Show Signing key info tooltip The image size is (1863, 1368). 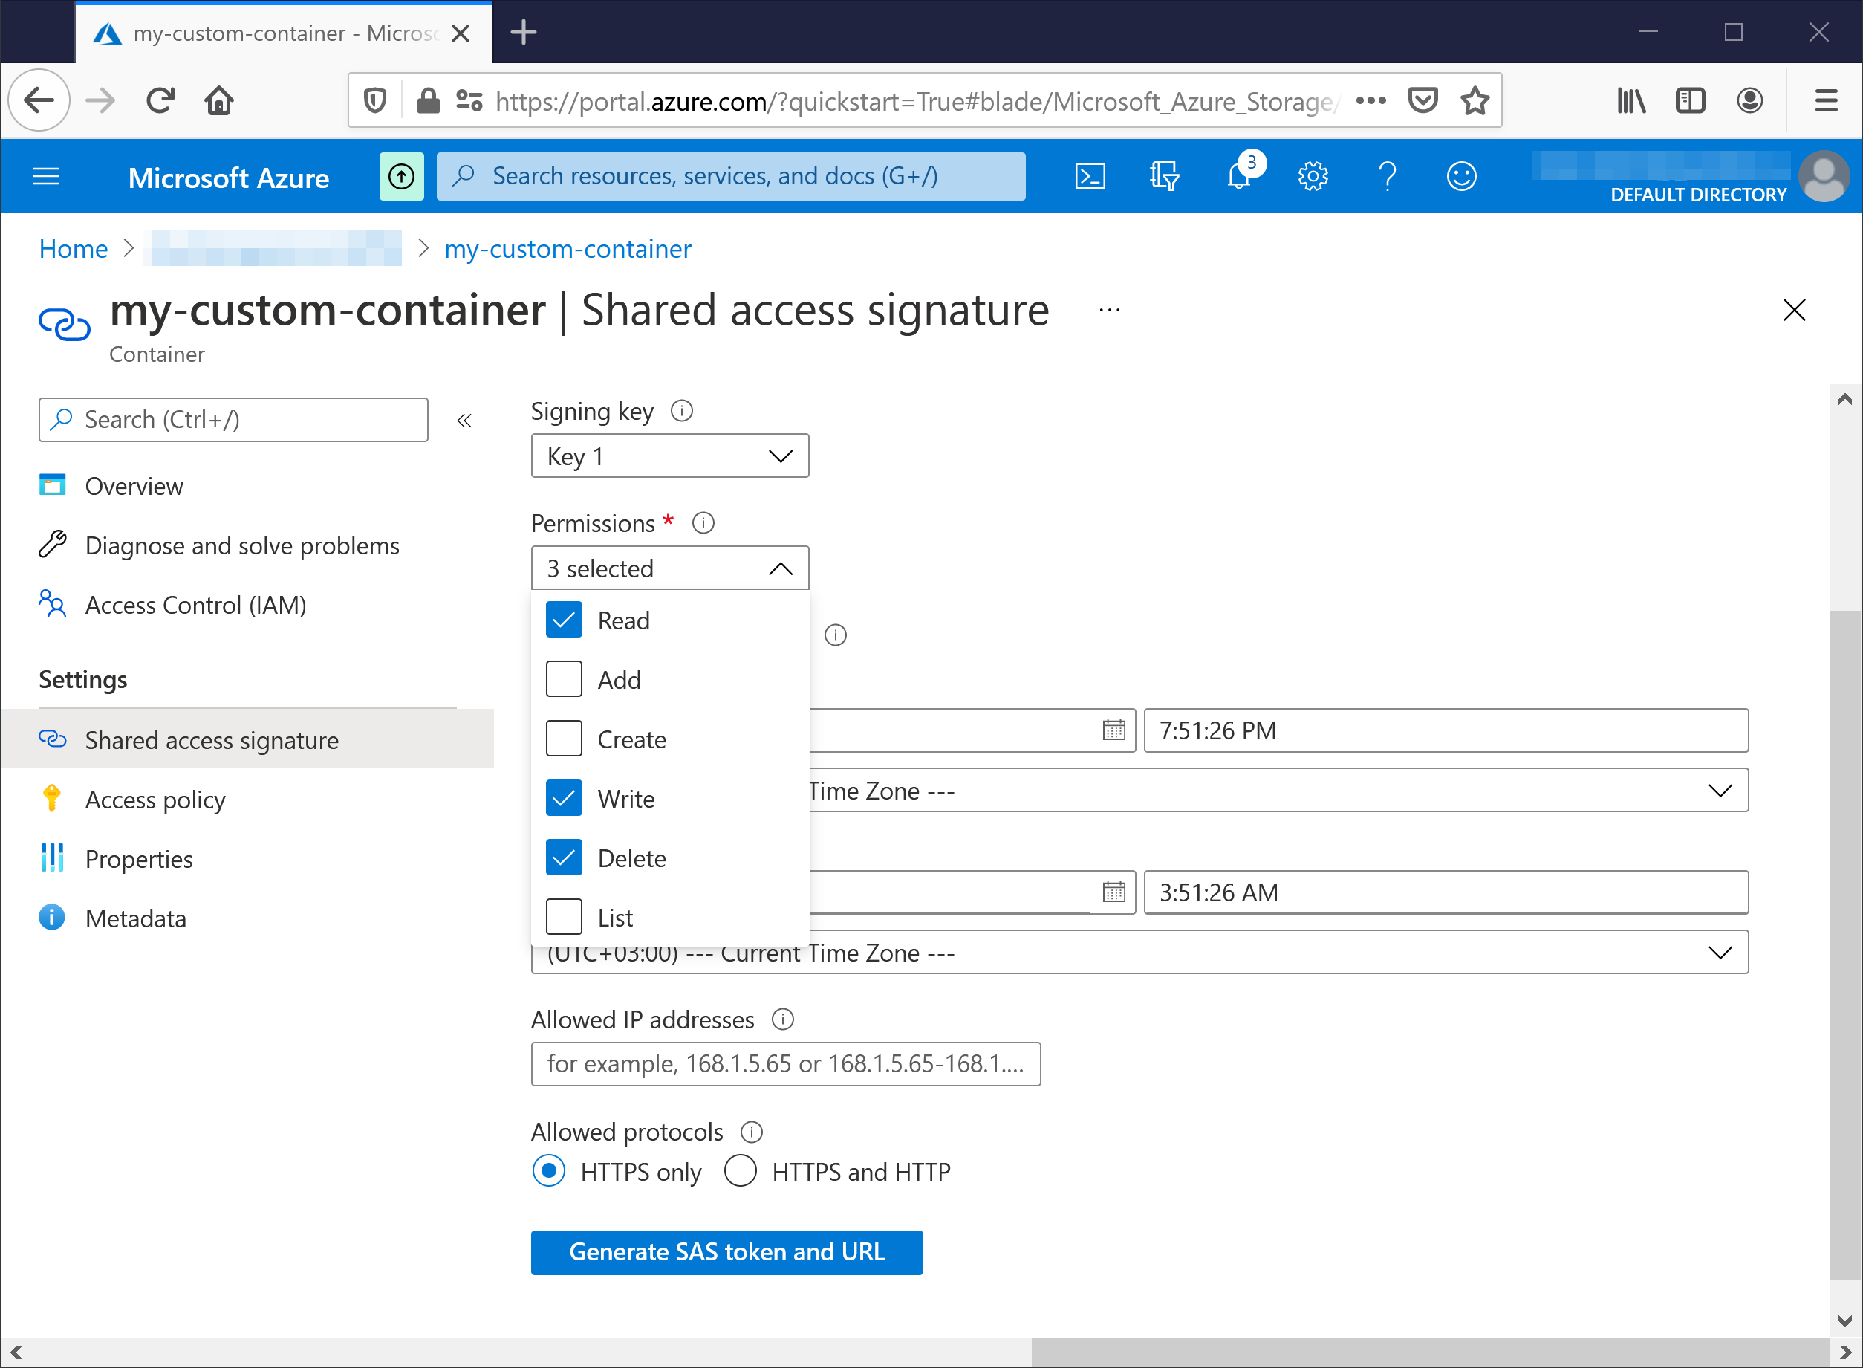[x=682, y=411]
